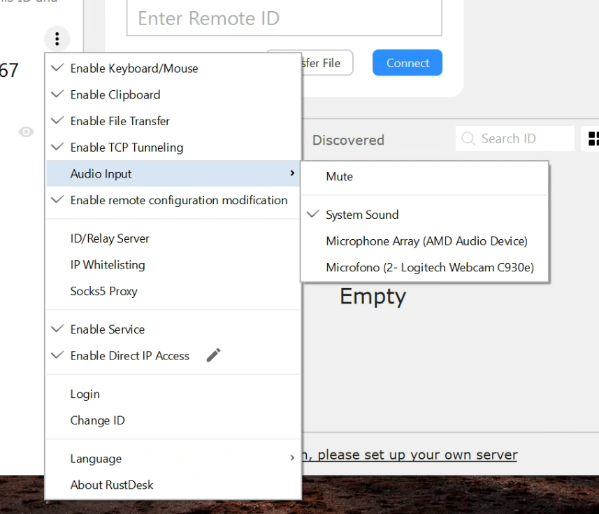Open the Language submenu

(x=95, y=458)
